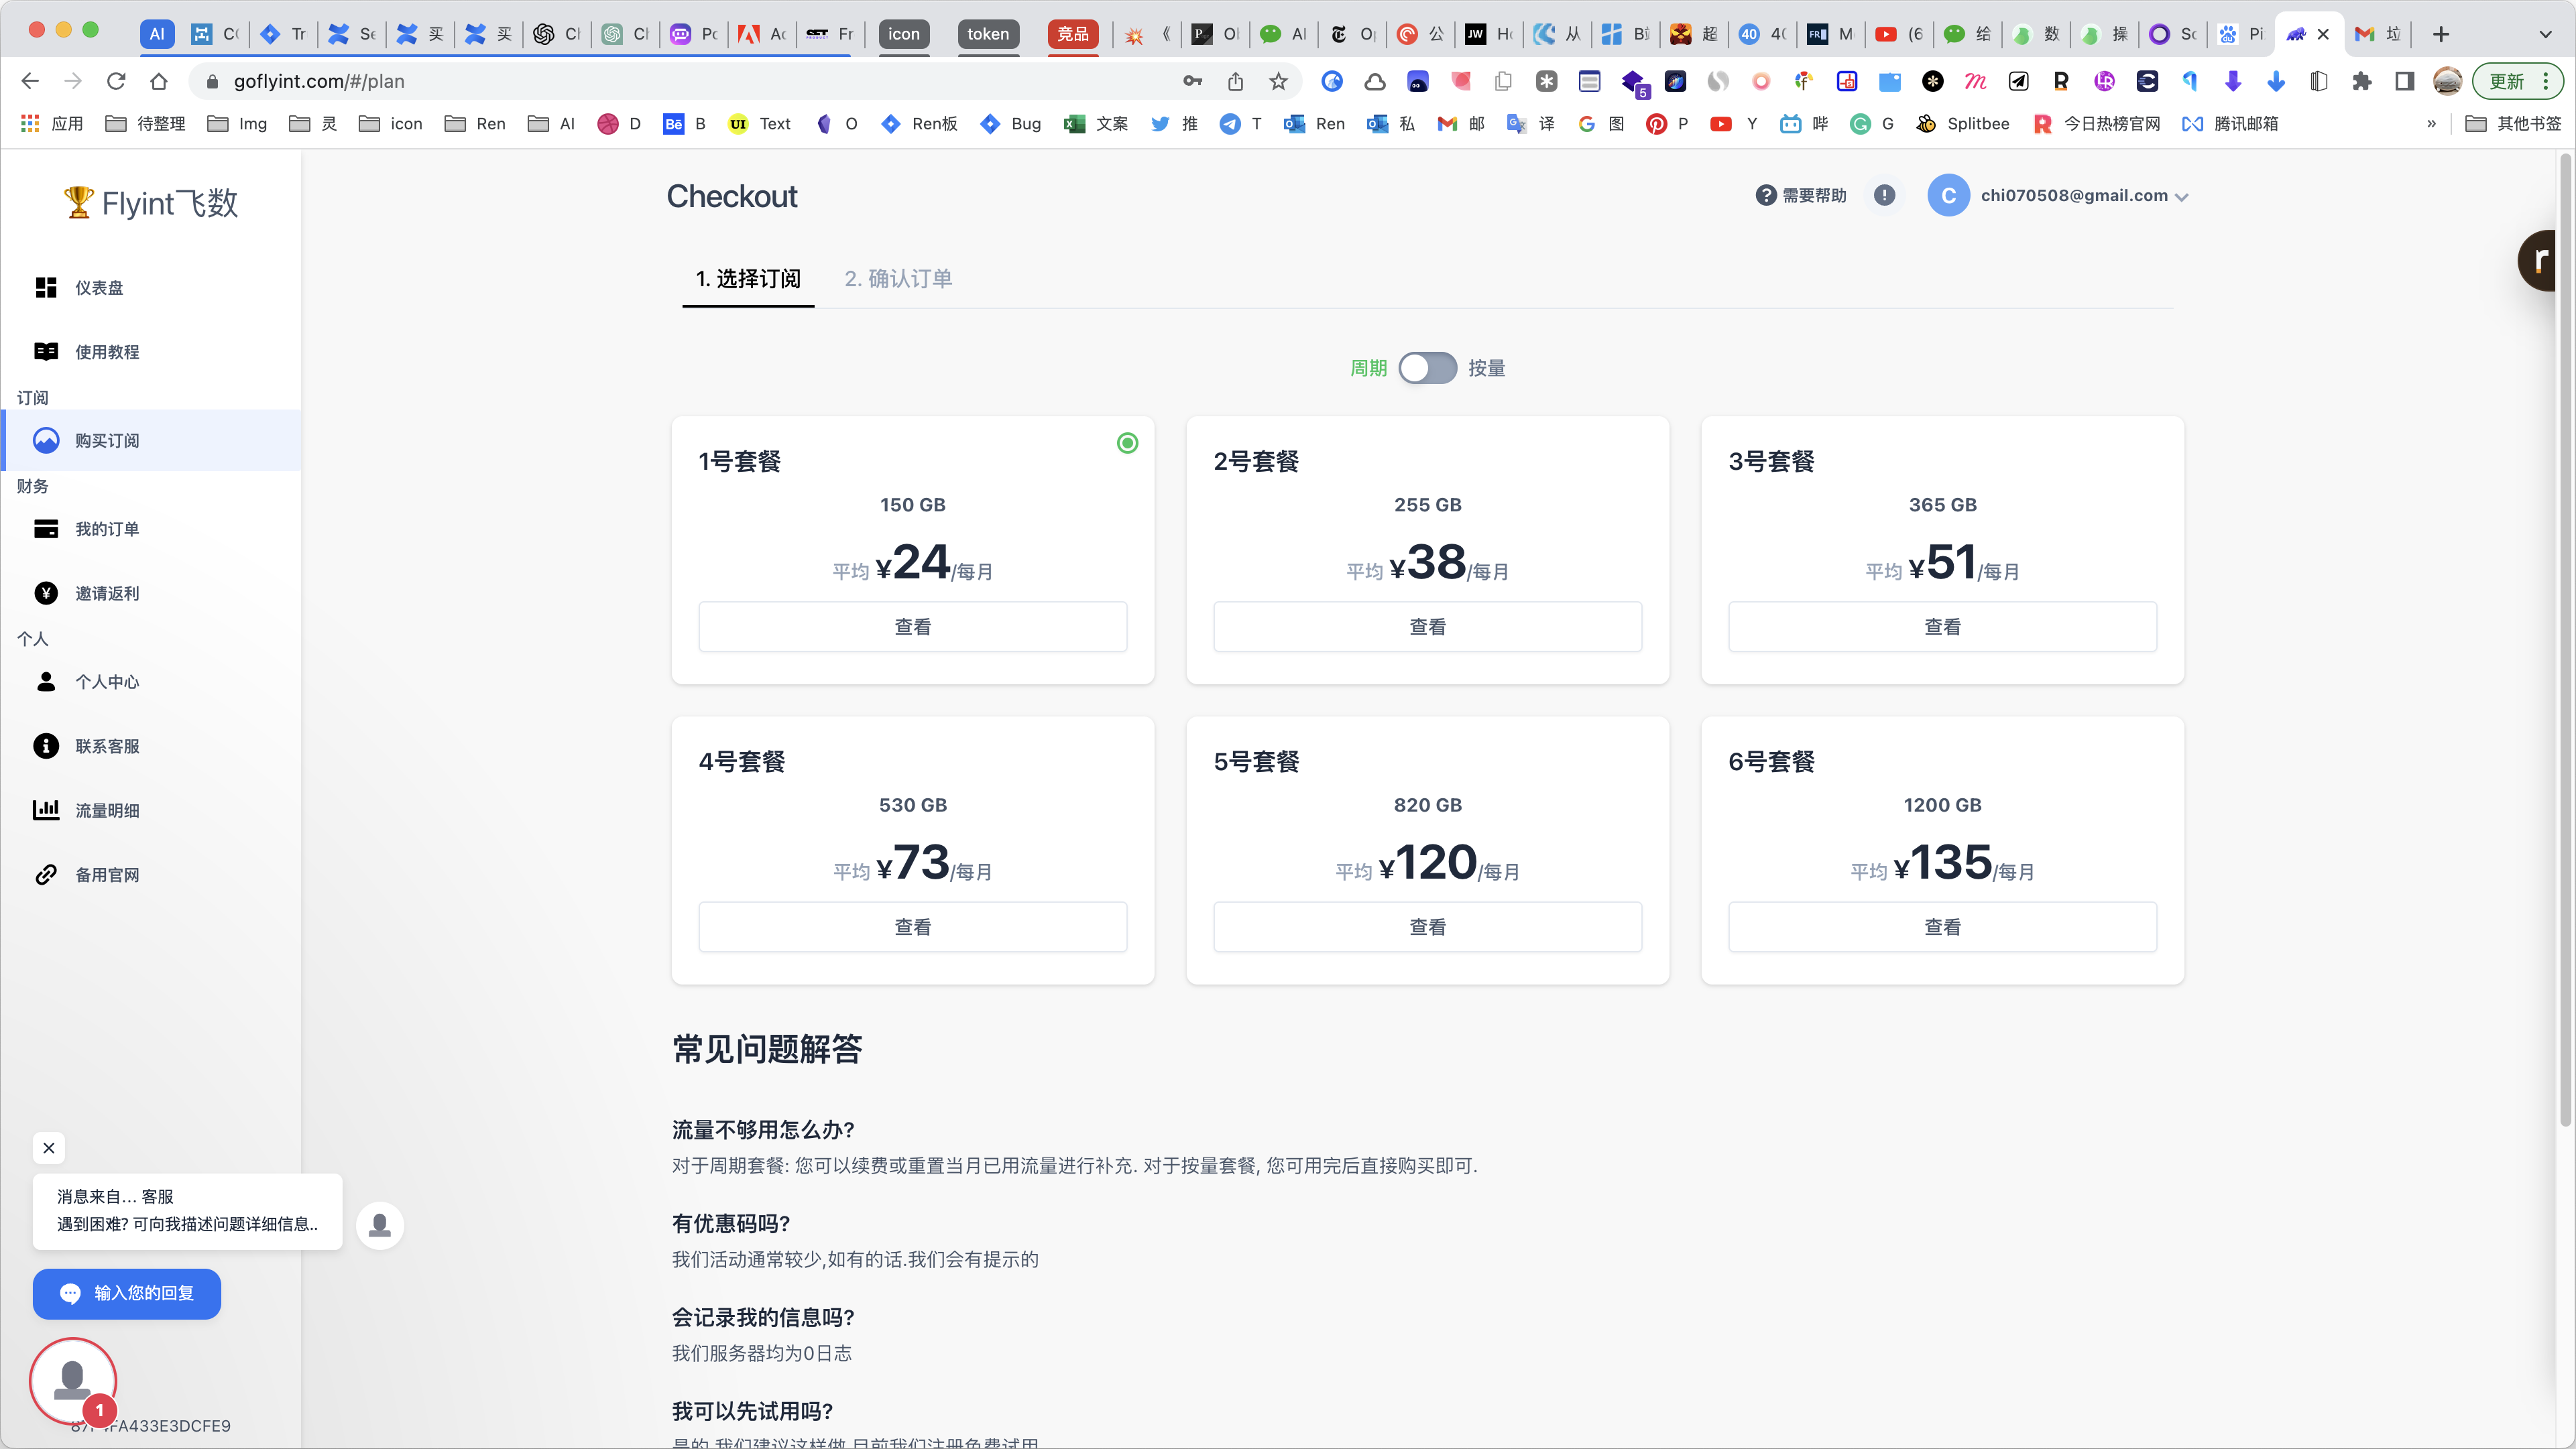The height and width of the screenshot is (1449, 2576).
Task: Click the 需要帮助 question mark icon
Action: tap(1766, 196)
